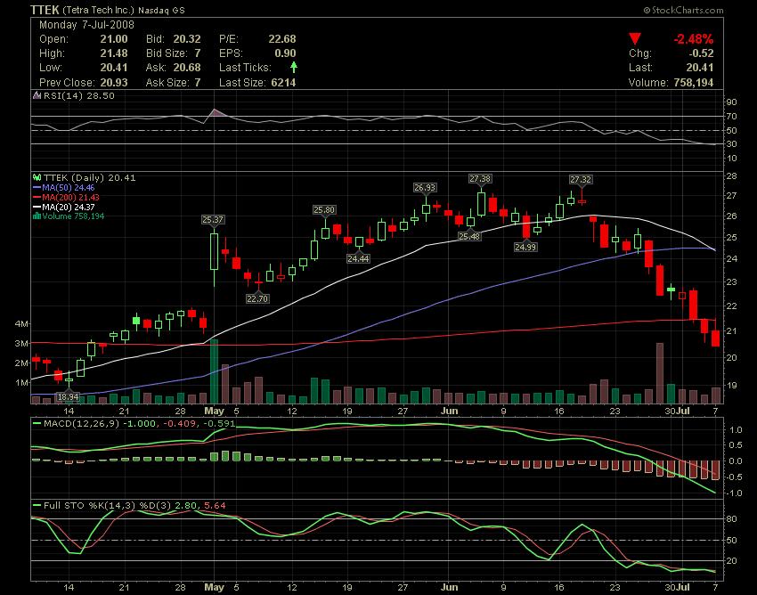Click the Prev Close value 20.93
The height and width of the screenshot is (595, 757).
coord(114,83)
